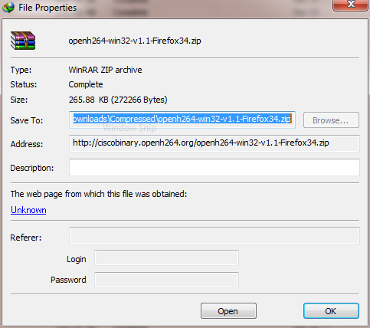Click the Internet Download Manager title bar icon
The width and height of the screenshot is (370, 328).
(8, 7)
